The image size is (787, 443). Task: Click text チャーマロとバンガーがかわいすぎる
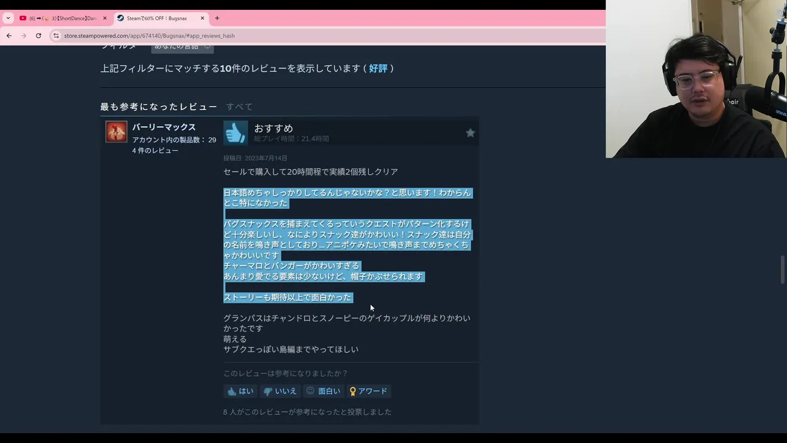[291, 266]
